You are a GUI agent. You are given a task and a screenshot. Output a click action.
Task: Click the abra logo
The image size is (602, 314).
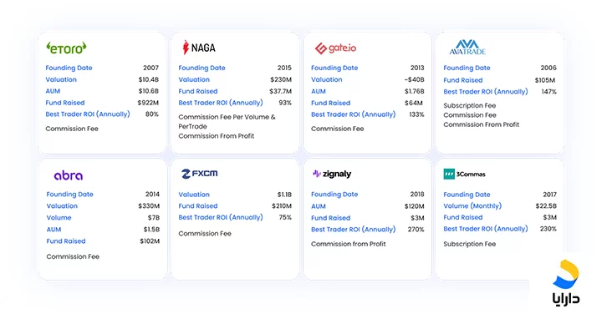(x=69, y=175)
